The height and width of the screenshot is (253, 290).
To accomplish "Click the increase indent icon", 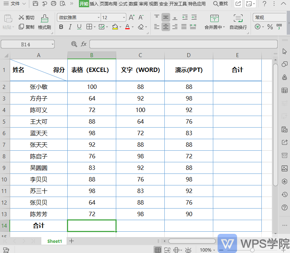I will [194, 17].
